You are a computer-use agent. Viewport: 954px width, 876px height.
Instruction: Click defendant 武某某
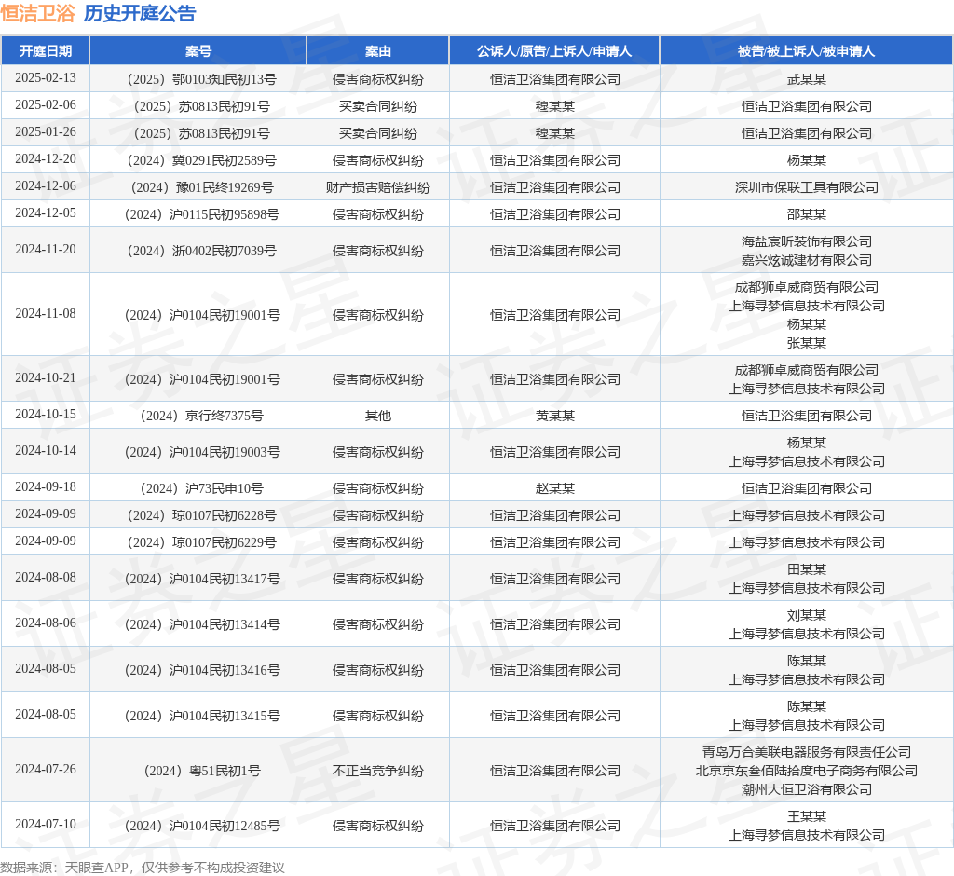click(x=806, y=80)
